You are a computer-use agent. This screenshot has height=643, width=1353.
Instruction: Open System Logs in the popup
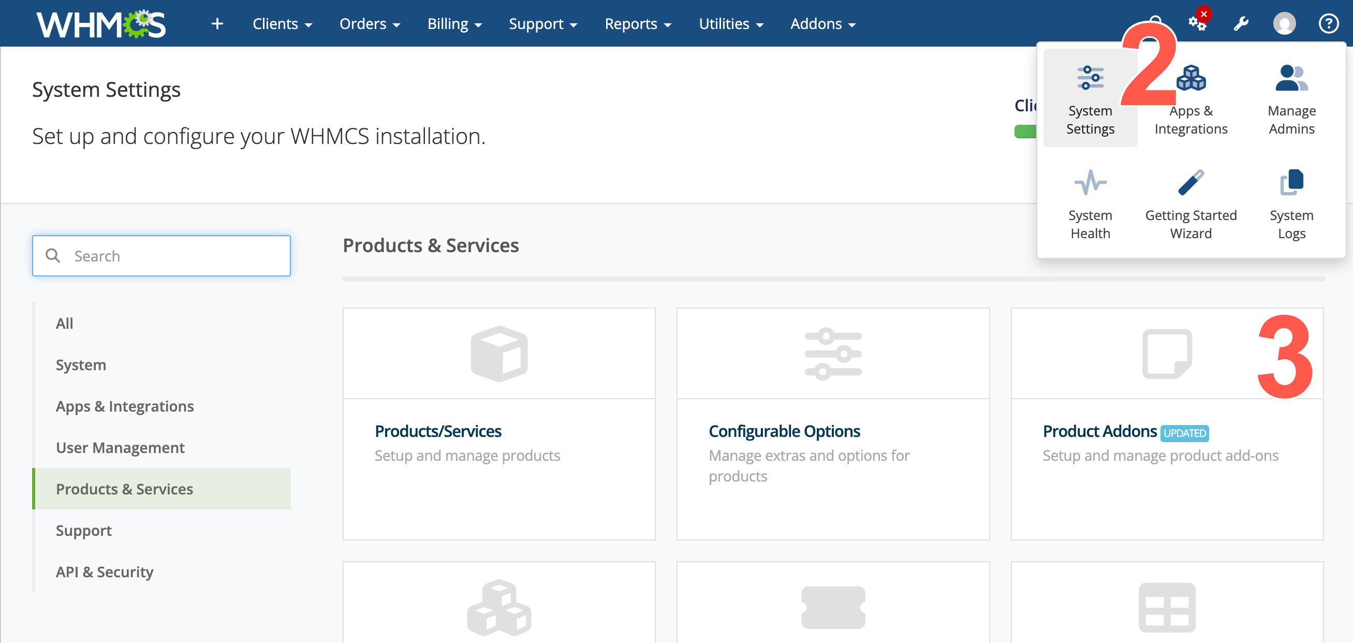(x=1291, y=204)
